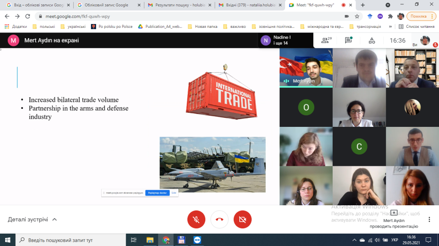
Task: Expand the Деталі зустрічі panel
Action: point(33,219)
